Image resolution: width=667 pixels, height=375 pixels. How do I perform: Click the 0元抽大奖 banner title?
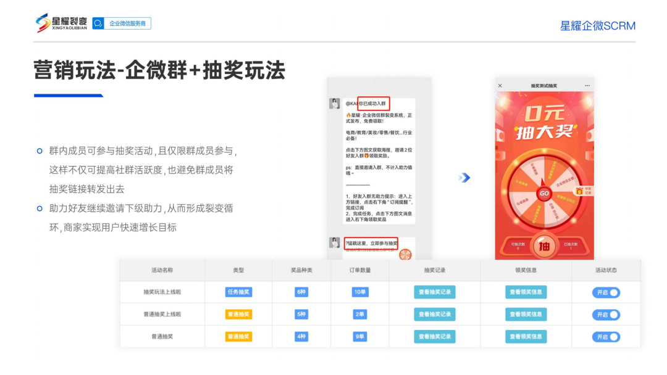tap(545, 123)
